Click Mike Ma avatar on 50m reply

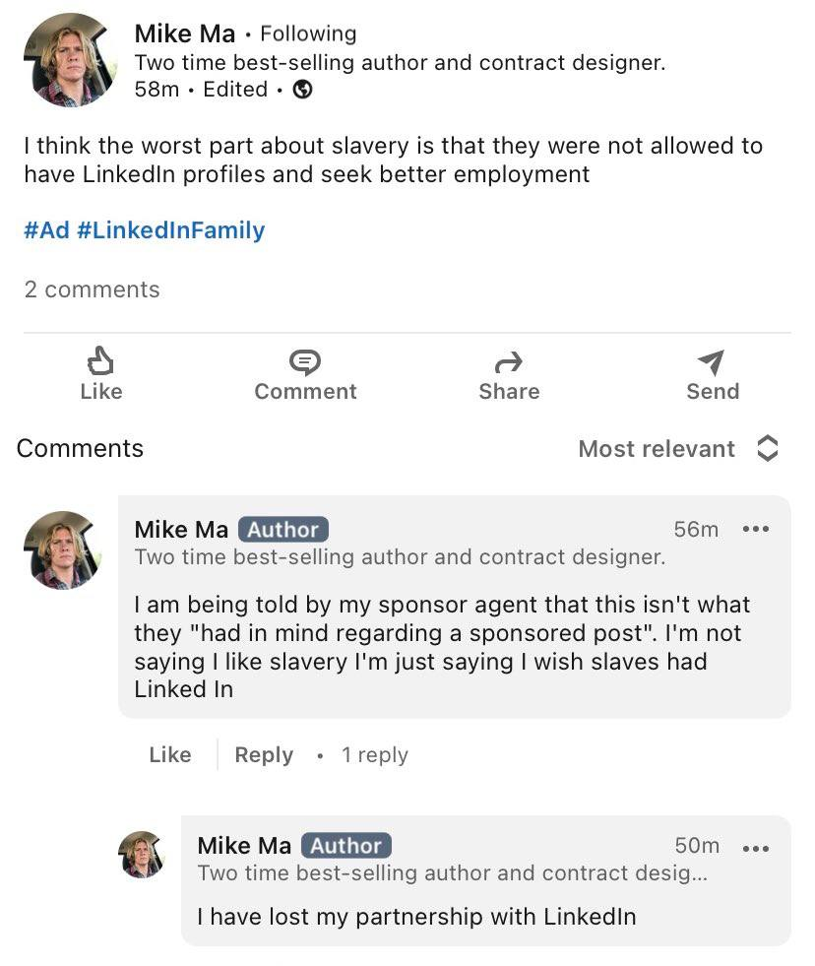[x=141, y=854]
